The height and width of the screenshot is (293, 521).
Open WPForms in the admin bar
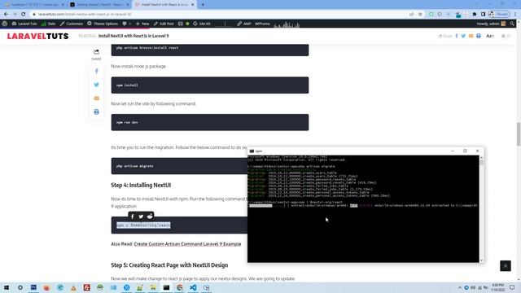(x=262, y=24)
